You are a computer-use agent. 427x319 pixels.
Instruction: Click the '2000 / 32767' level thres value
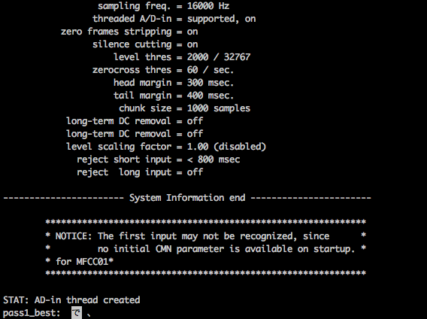[x=219, y=57]
